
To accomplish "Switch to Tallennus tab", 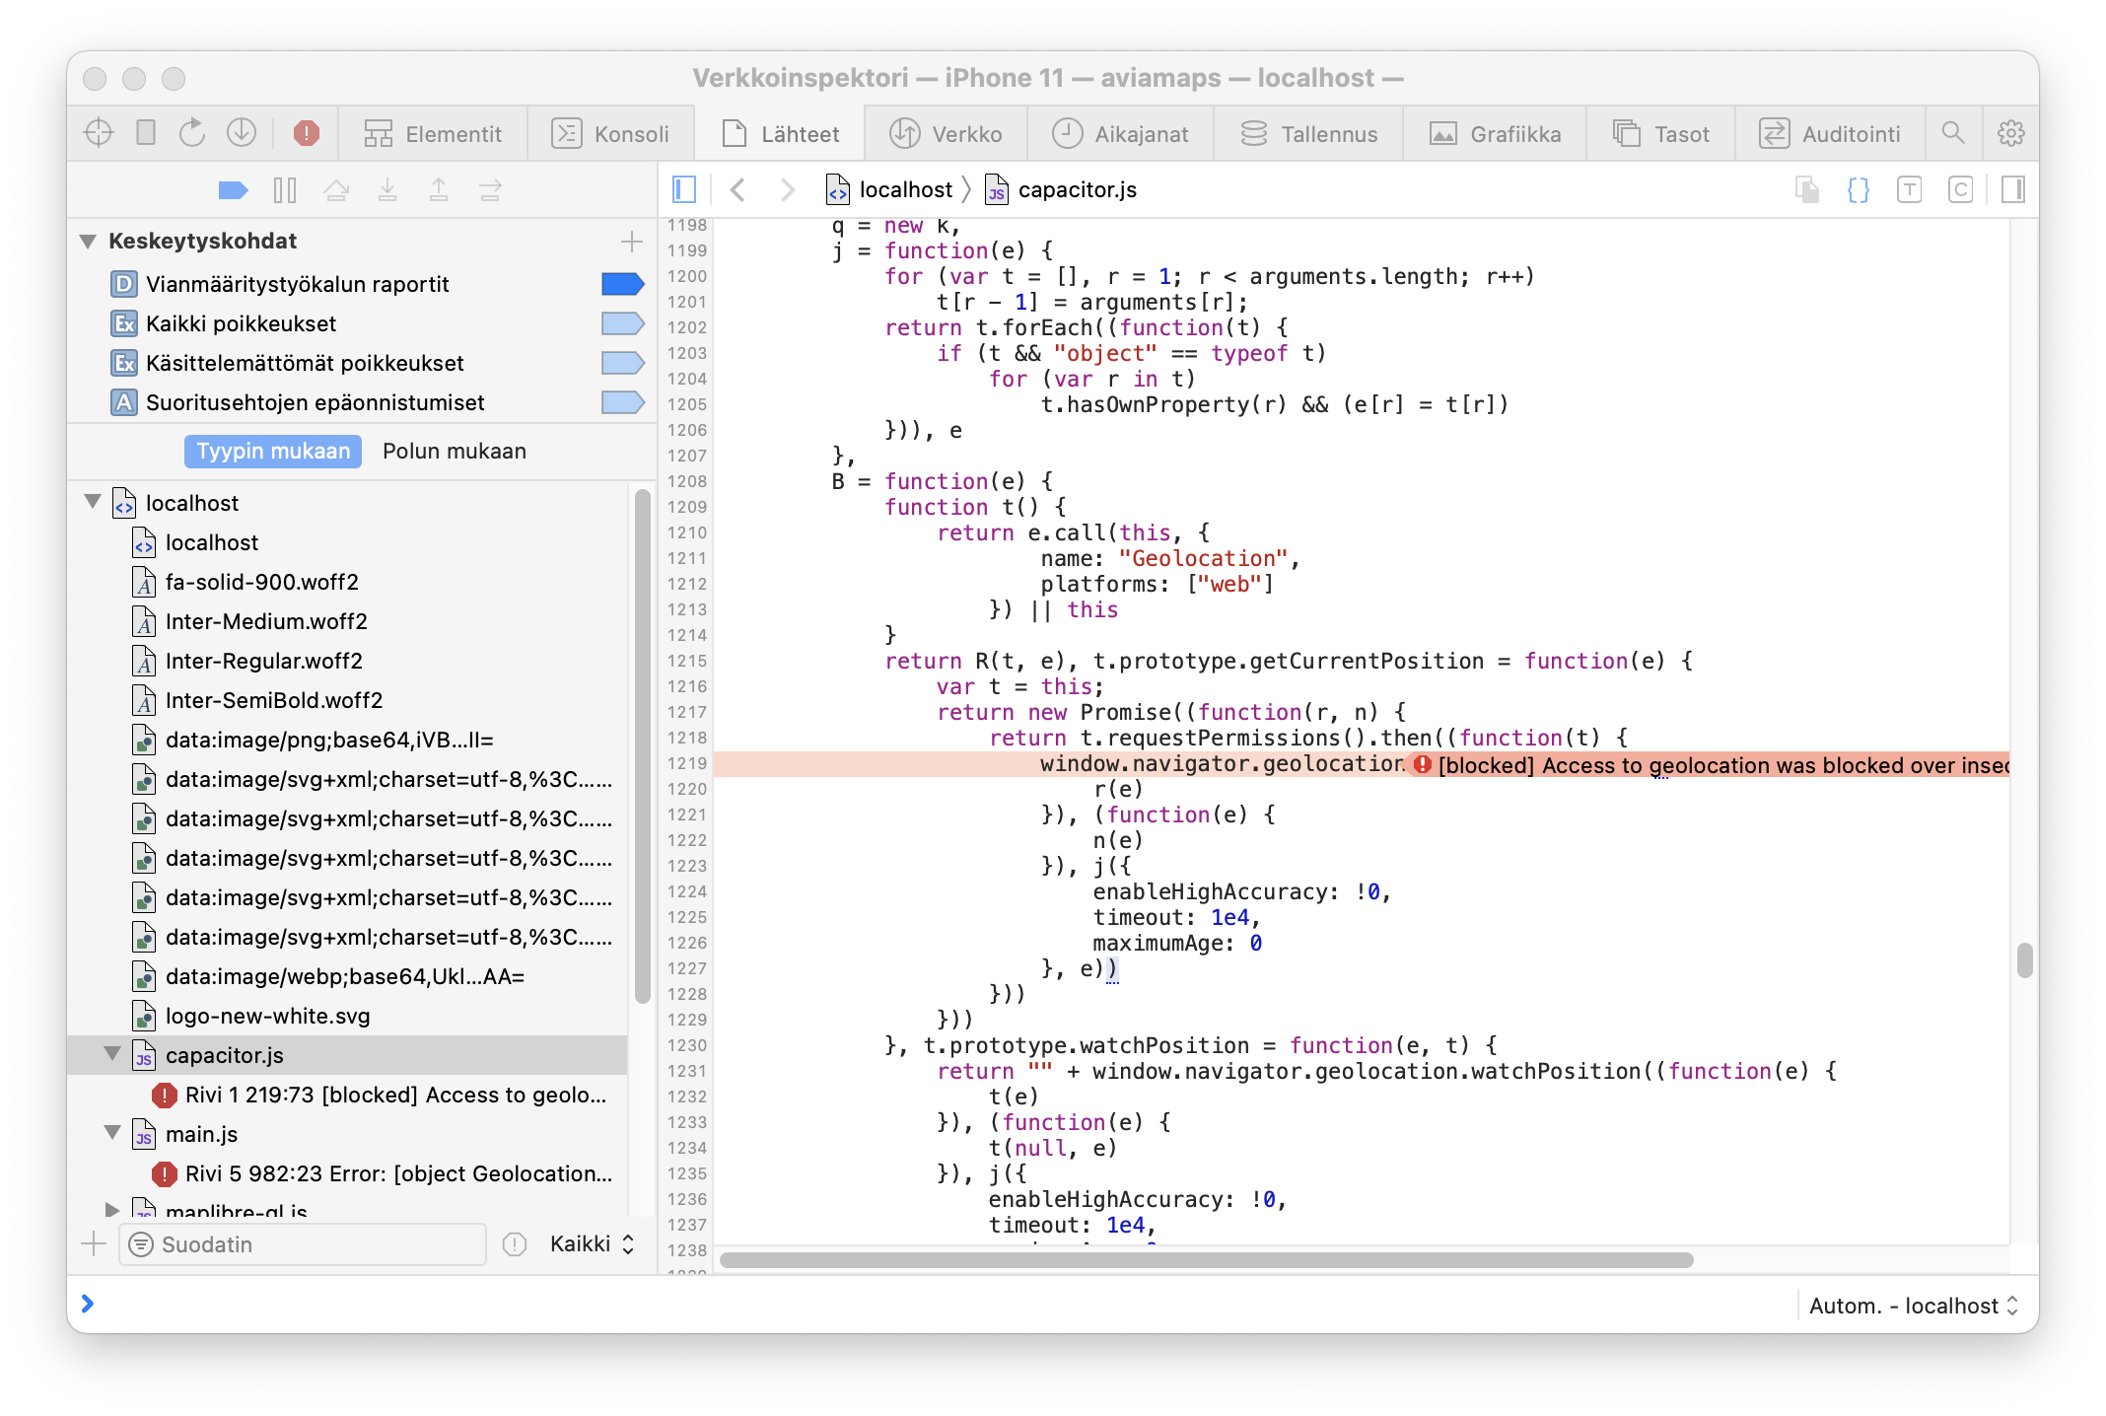I will [x=1308, y=134].
